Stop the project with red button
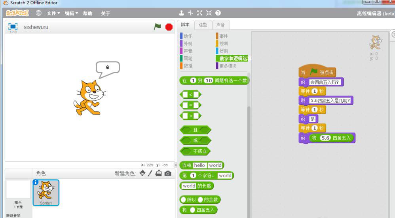 coord(169,27)
